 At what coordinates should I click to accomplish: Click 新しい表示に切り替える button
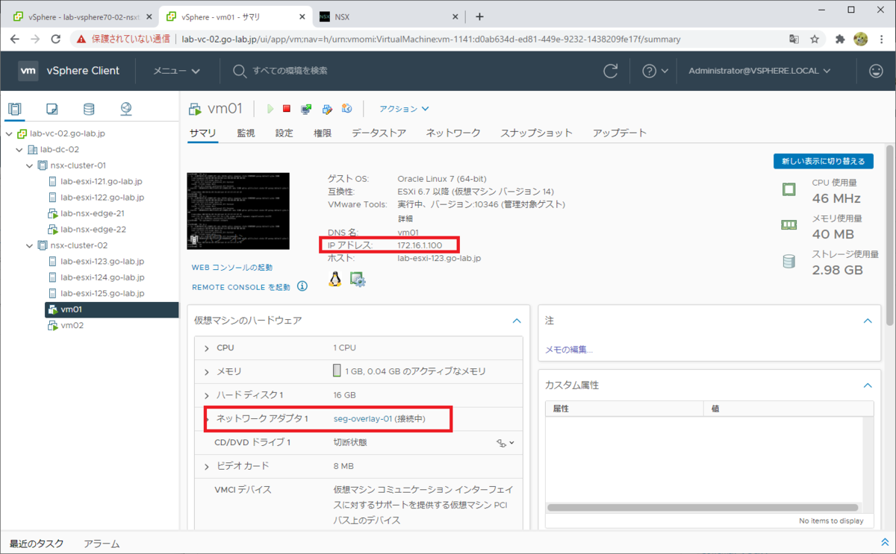823,161
